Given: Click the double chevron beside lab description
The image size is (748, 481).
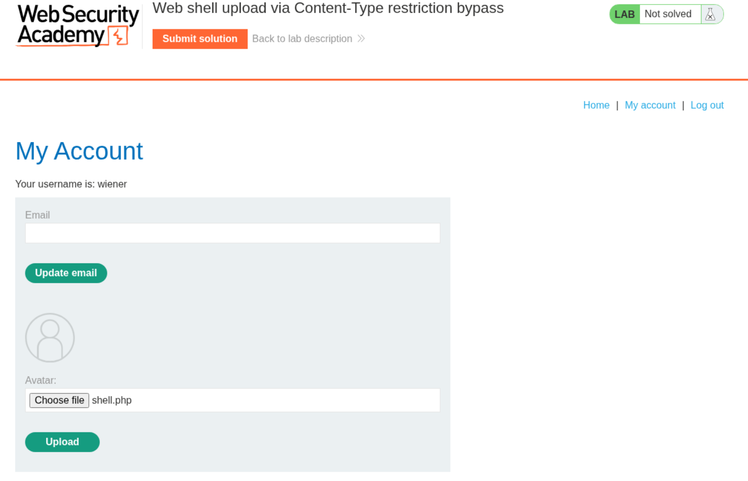Looking at the screenshot, I should click(361, 39).
